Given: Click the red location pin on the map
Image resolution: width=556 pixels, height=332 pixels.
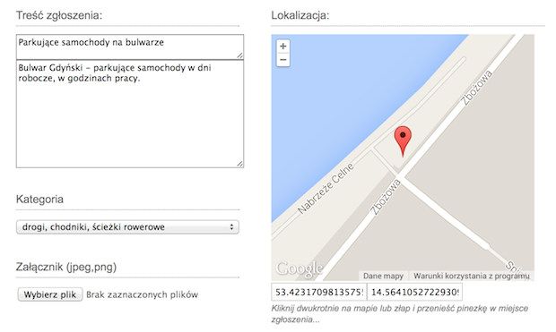Looking at the screenshot, I should point(403,141).
